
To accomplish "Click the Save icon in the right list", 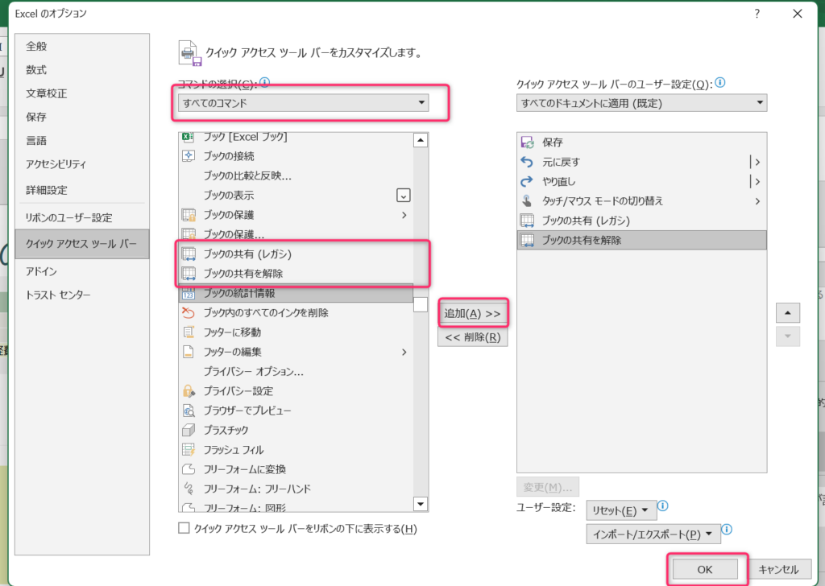I will [x=528, y=142].
